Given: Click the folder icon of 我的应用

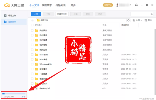Looking at the screenshot, I should point(36,50).
